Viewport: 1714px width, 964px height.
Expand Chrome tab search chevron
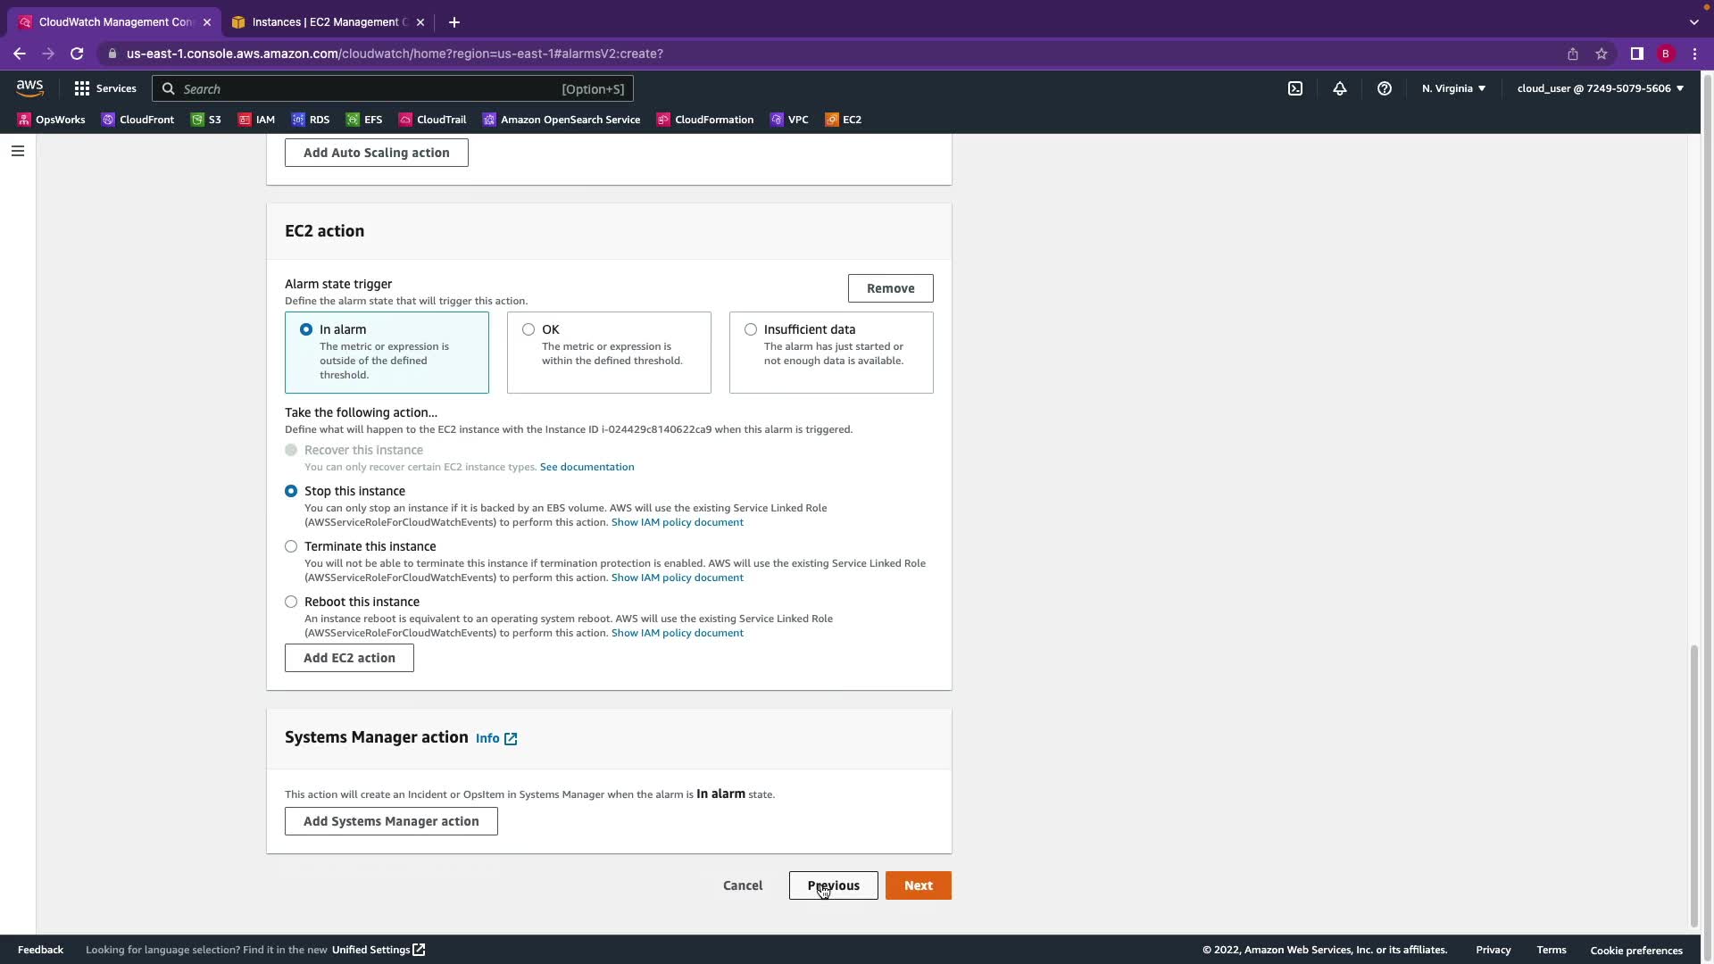tap(1693, 21)
